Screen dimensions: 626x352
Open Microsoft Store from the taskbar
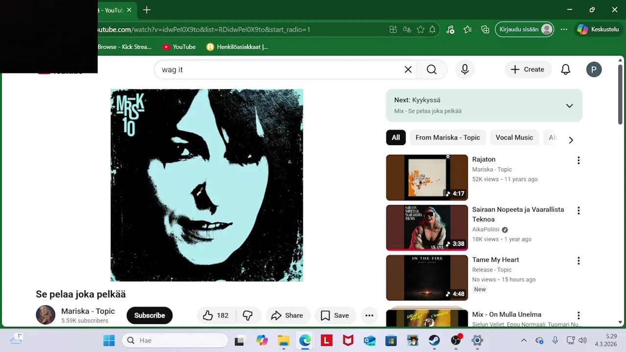[391, 340]
